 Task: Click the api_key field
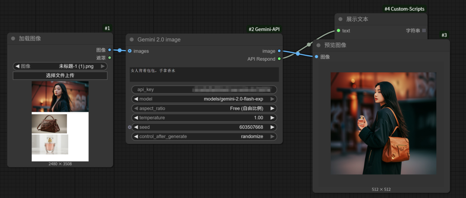(204, 89)
